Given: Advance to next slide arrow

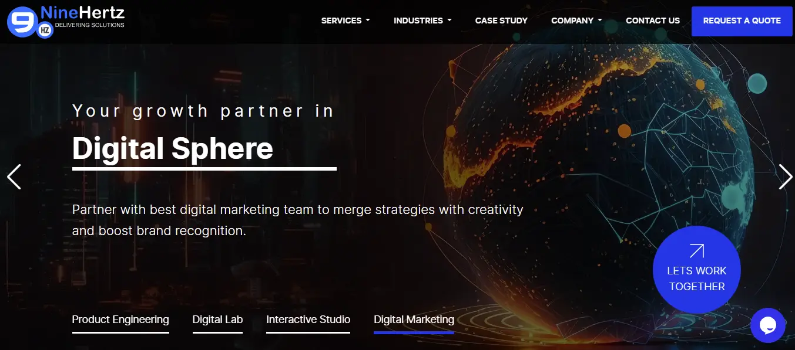Looking at the screenshot, I should [786, 176].
